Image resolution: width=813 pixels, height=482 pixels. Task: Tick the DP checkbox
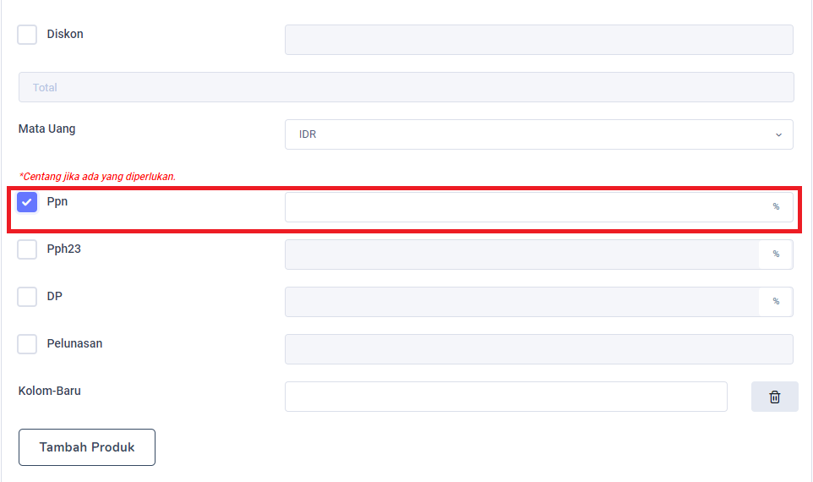[x=27, y=297]
